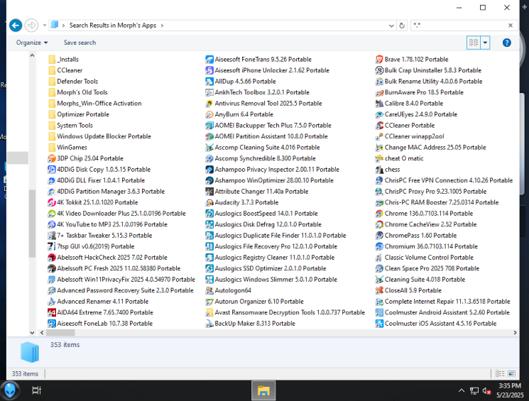Click the alien Start button
Screen dimensions: 529x401
point(10,390)
